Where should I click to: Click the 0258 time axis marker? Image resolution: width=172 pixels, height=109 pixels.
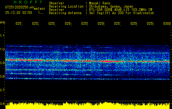click(x=134, y=23)
